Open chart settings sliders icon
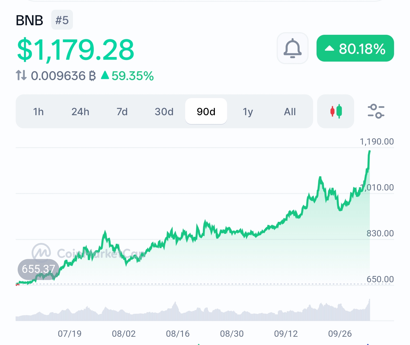 [376, 111]
